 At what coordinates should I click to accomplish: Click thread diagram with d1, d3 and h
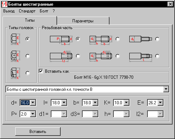point(101,56)
